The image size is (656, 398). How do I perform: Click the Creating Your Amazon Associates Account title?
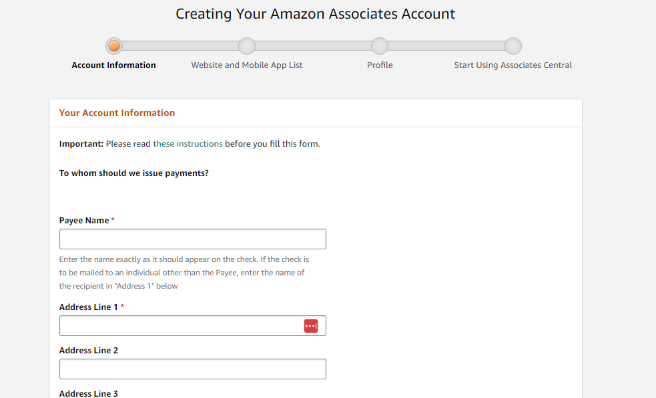click(315, 14)
